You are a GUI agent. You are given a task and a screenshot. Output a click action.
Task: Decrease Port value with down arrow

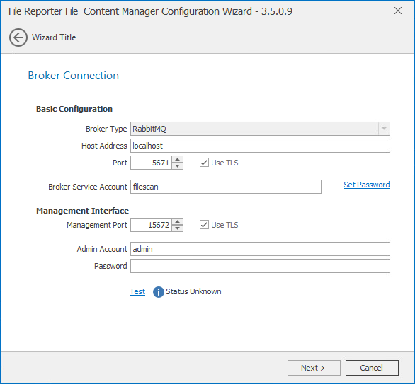[177, 166]
